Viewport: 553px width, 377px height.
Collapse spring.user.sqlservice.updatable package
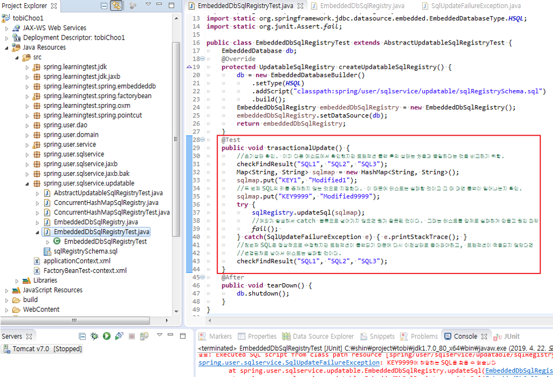27,183
